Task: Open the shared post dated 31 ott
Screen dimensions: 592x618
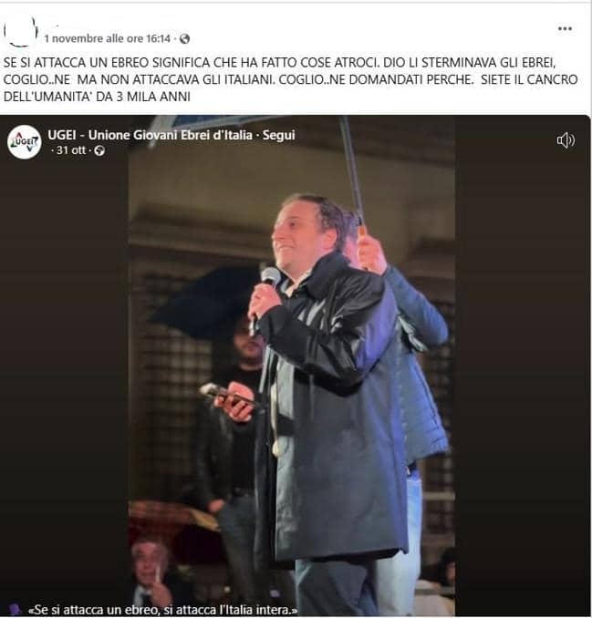Action: pyautogui.click(x=71, y=150)
